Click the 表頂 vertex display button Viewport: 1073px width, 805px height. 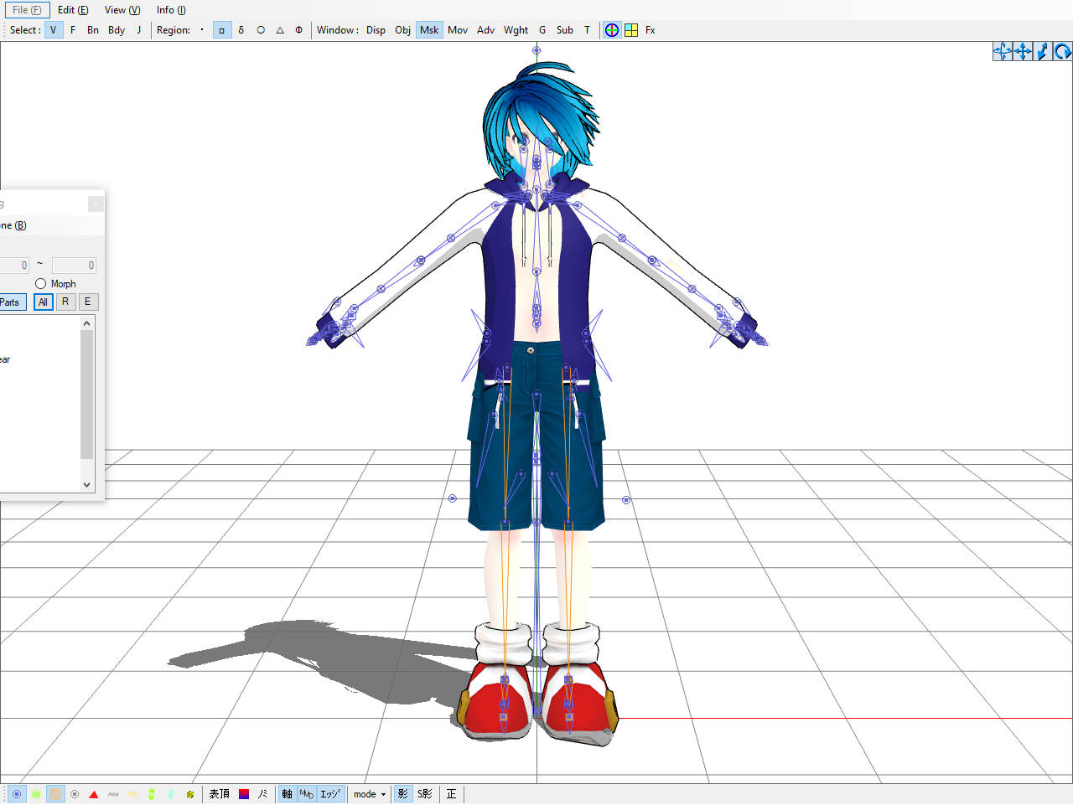(x=219, y=793)
